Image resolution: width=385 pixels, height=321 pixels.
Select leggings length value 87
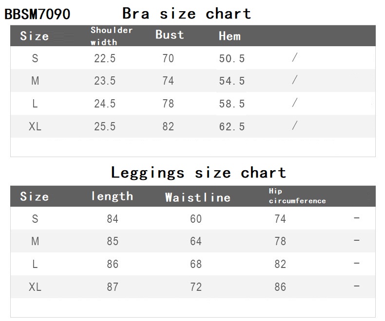pos(113,287)
